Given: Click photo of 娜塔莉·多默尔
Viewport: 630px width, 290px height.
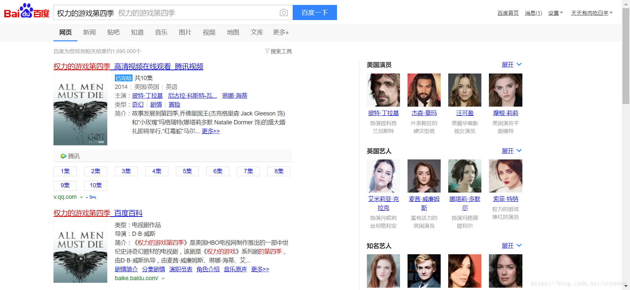Looking at the screenshot, I should 465,176.
